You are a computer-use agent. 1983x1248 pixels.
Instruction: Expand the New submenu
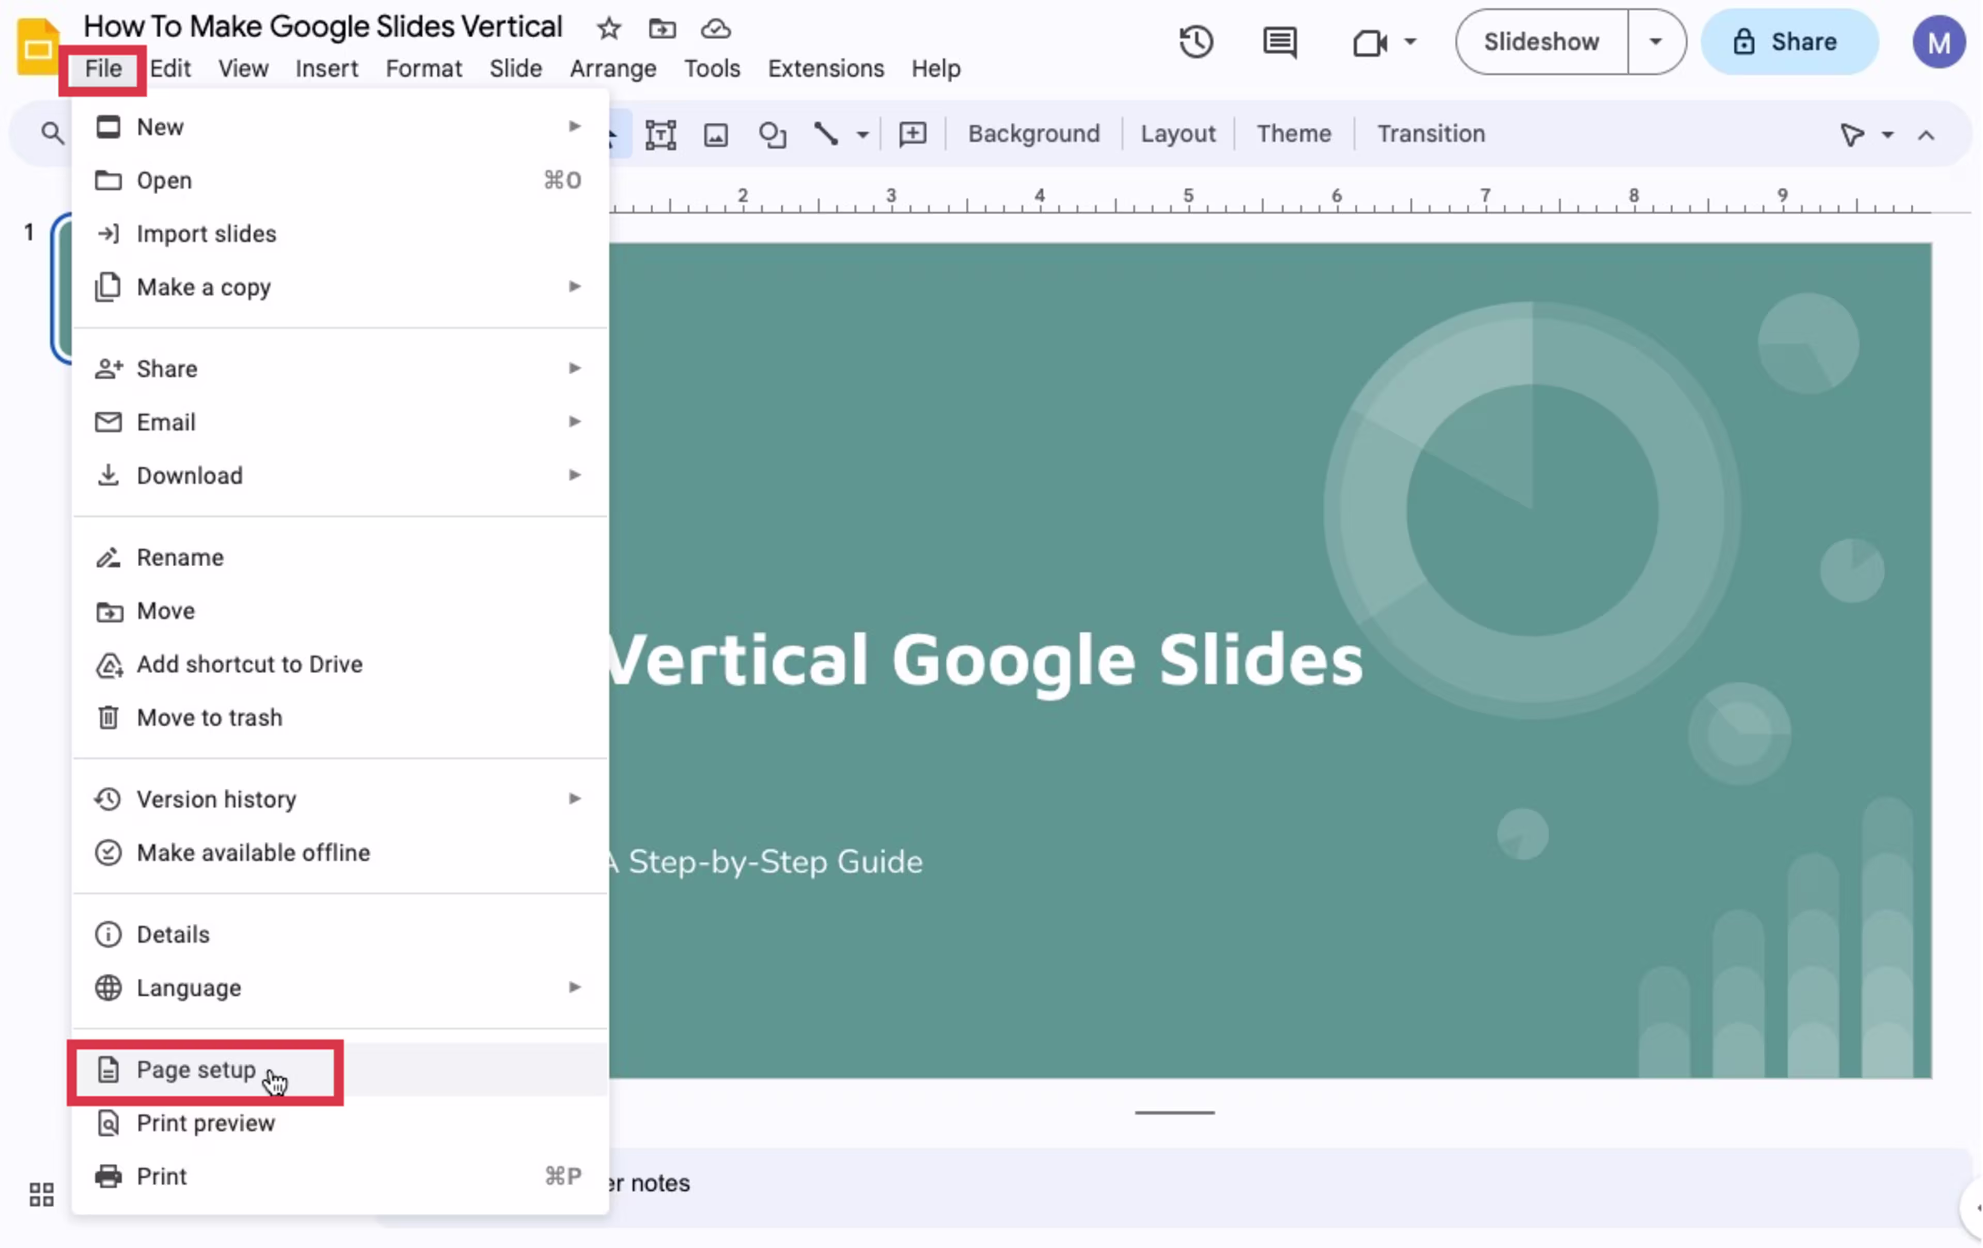coord(575,126)
